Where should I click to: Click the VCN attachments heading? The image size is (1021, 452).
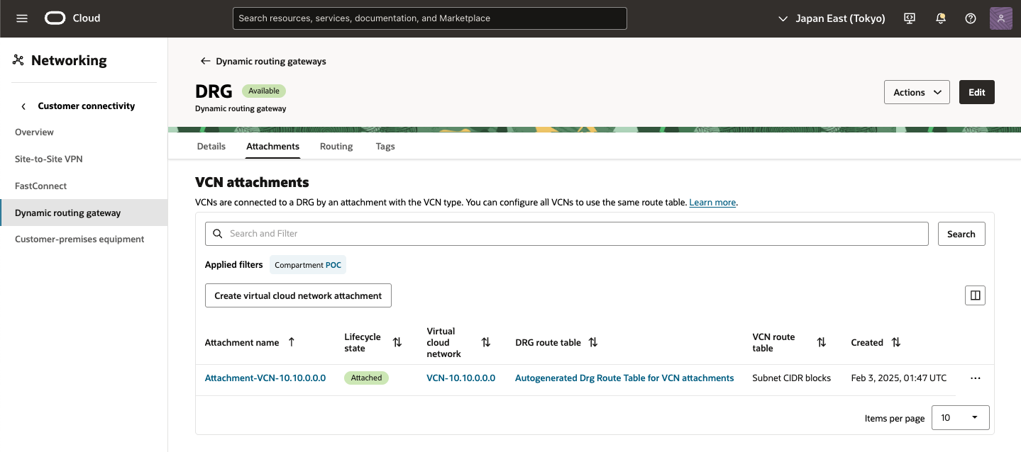[252, 183]
